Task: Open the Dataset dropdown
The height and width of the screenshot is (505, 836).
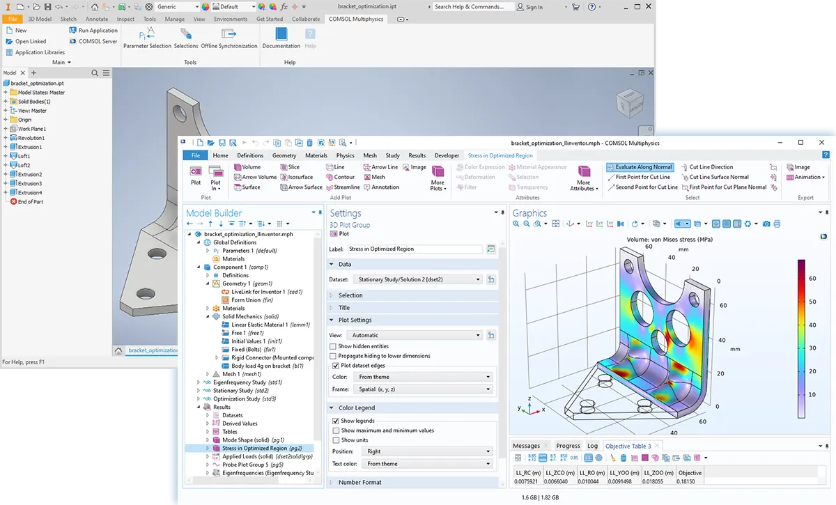Action: point(416,279)
